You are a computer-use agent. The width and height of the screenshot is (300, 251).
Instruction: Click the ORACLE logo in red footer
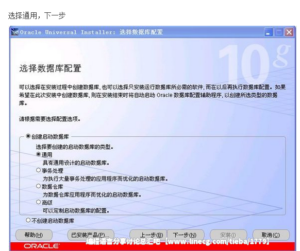pyautogui.click(x=41, y=246)
